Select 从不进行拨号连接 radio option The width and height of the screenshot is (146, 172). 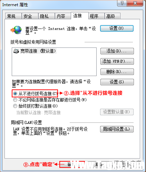click(15, 94)
